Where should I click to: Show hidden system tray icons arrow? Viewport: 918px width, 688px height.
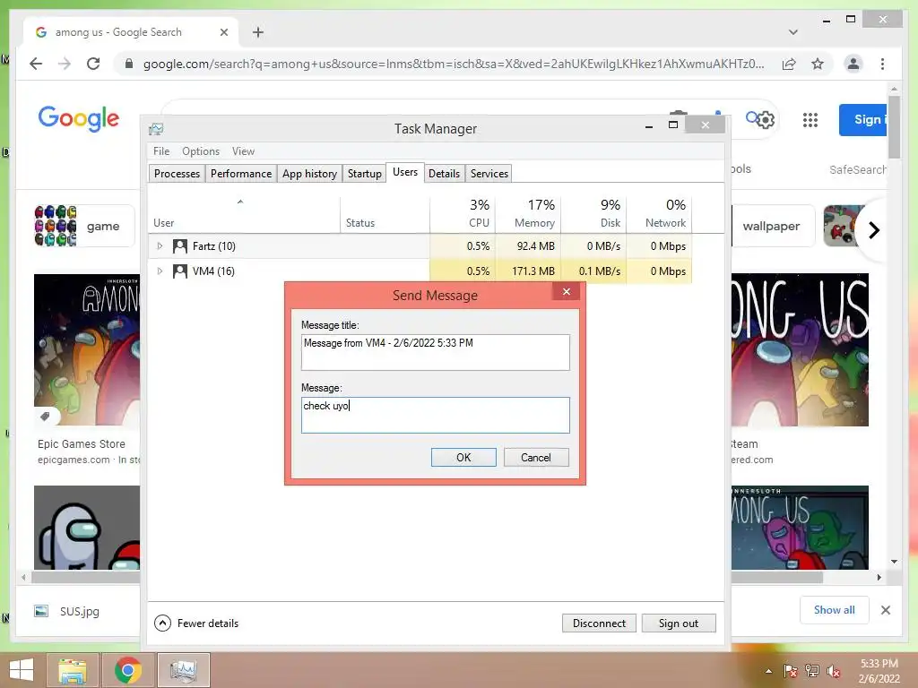(768, 671)
